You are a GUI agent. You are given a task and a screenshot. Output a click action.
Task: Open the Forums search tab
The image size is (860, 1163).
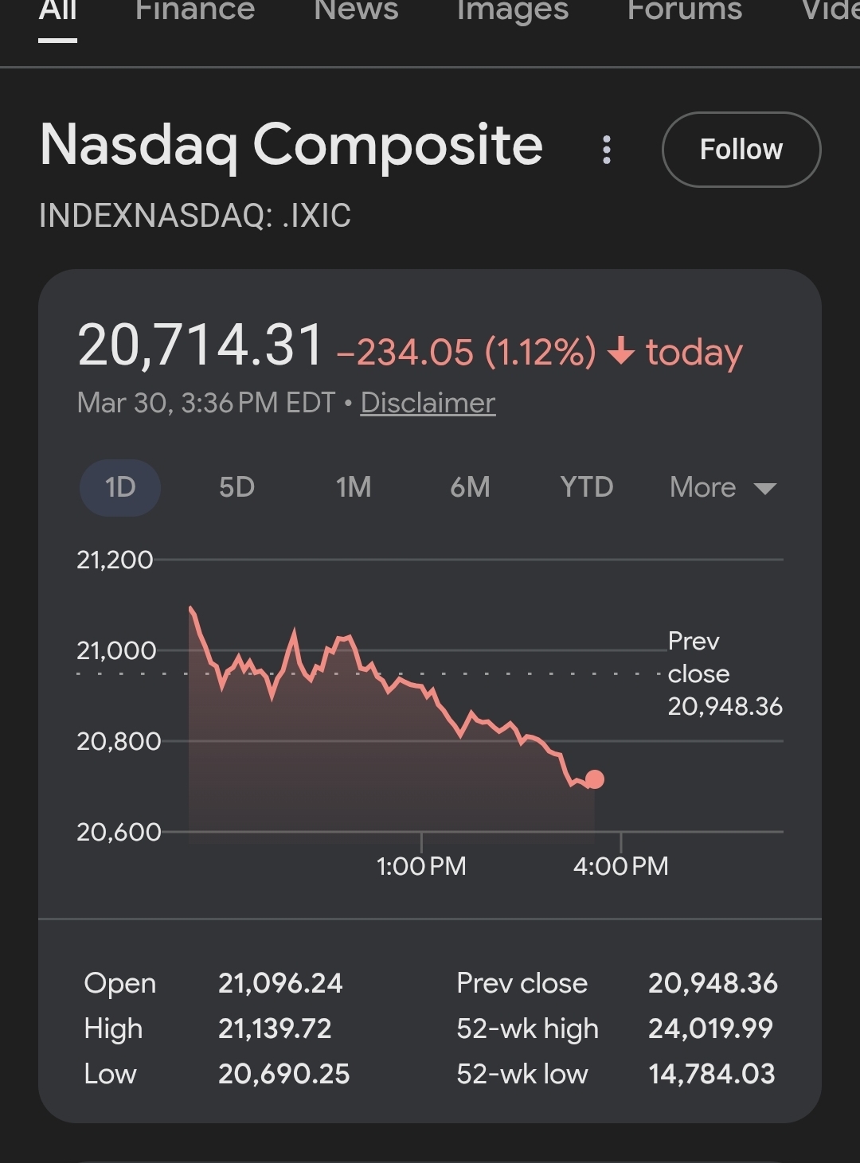click(685, 11)
